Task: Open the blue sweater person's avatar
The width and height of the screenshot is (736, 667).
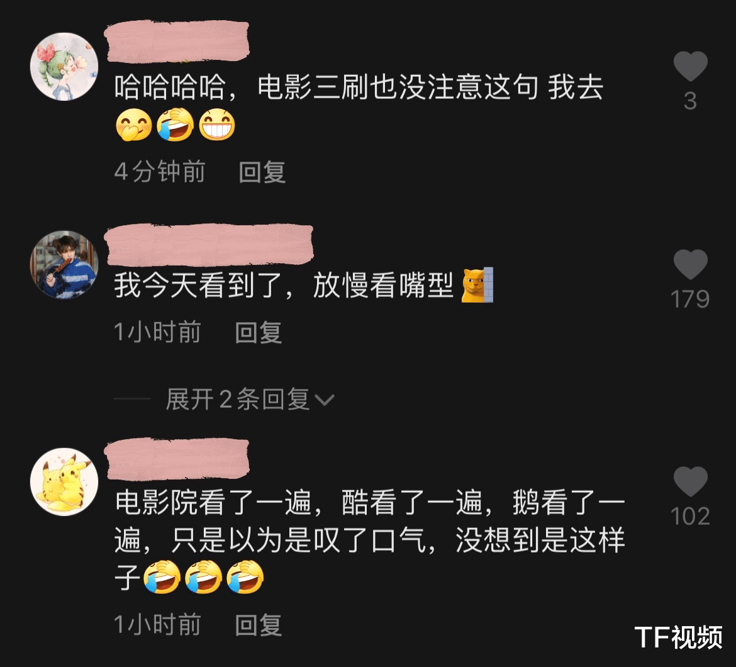Action: pos(64,264)
